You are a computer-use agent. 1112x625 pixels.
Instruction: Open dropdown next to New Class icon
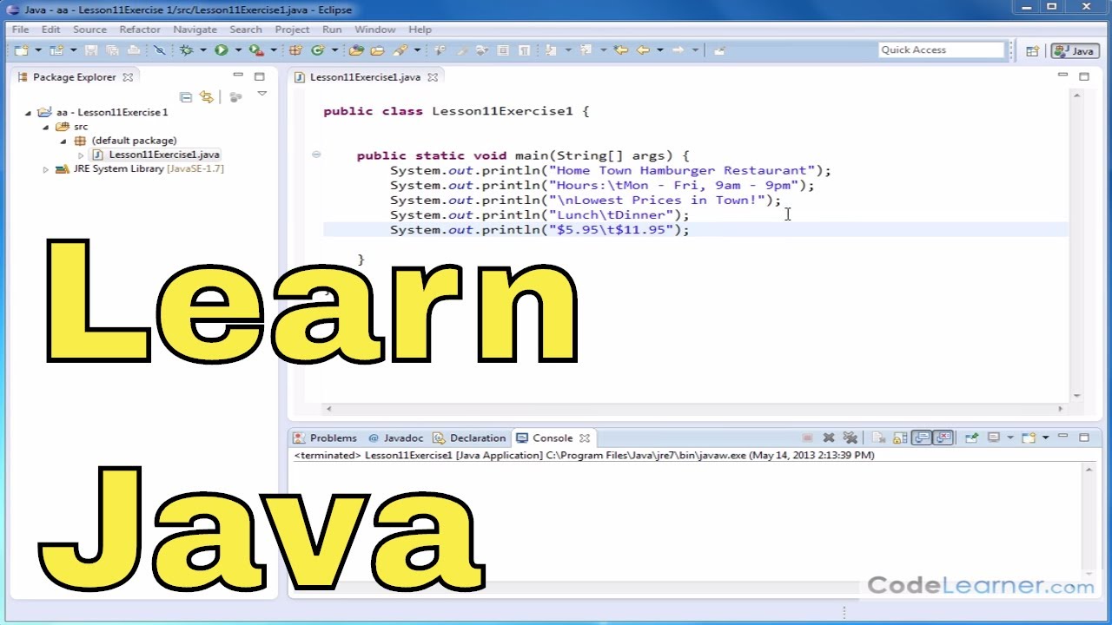pyautogui.click(x=334, y=50)
